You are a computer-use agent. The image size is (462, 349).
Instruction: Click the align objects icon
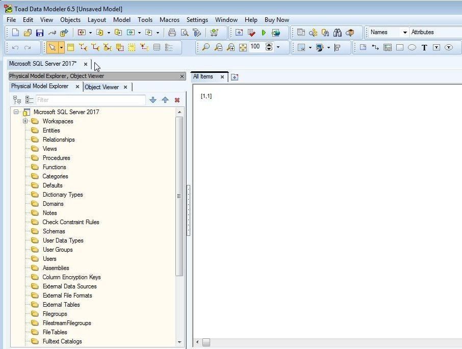pyautogui.click(x=338, y=47)
